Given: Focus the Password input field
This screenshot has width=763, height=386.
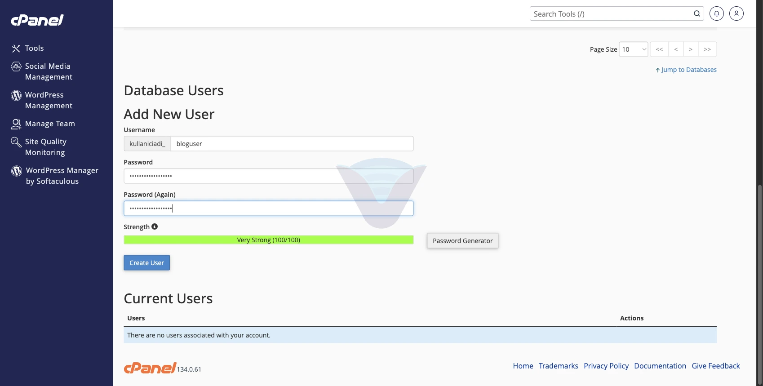Looking at the screenshot, I should [x=268, y=176].
